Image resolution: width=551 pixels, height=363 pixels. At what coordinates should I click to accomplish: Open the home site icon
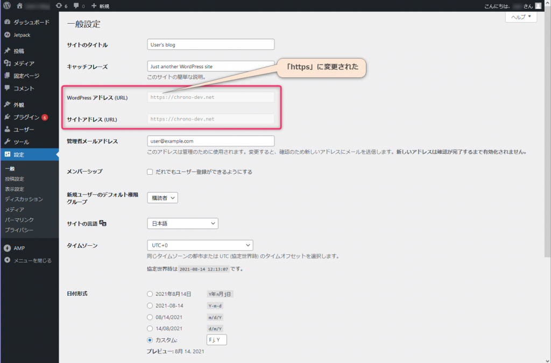point(20,6)
